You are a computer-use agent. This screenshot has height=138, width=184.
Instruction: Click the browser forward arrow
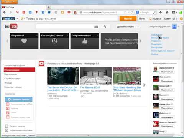[11, 12]
